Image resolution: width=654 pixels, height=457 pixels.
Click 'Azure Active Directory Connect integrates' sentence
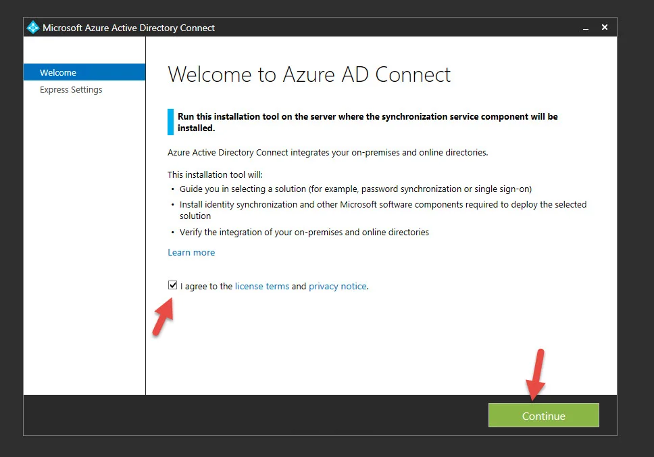(x=328, y=153)
